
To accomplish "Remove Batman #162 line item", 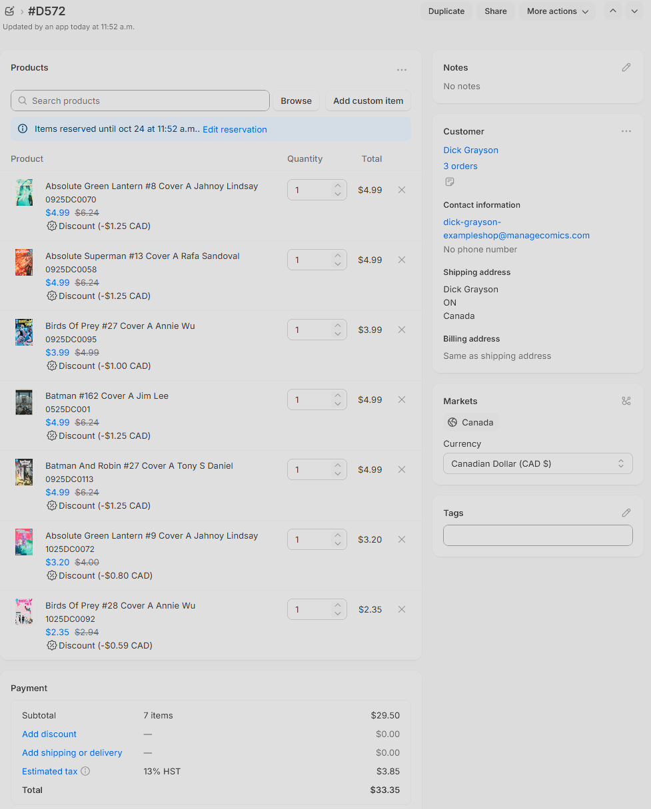I will click(402, 400).
